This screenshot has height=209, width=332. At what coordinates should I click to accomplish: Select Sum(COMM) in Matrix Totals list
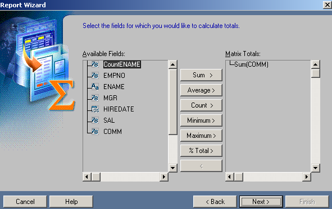(251, 64)
